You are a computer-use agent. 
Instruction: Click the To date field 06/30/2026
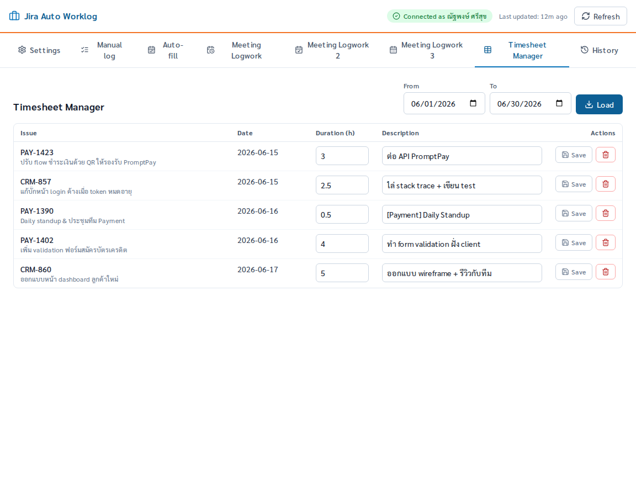click(x=530, y=103)
